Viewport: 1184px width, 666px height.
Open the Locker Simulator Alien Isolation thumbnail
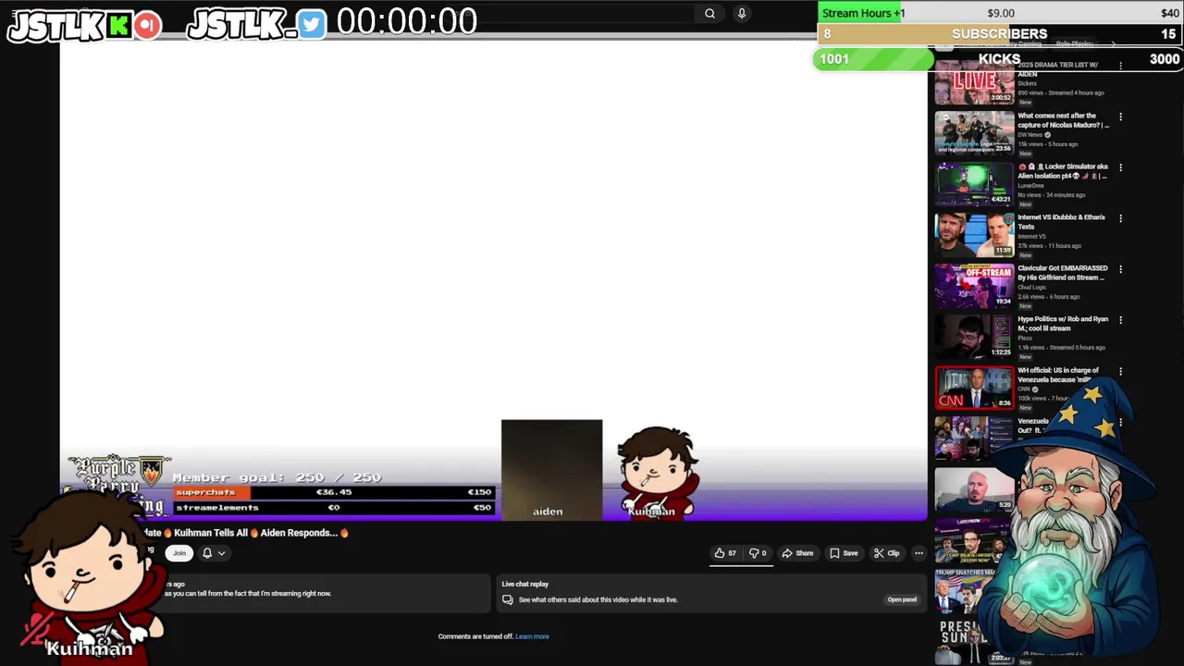pos(974,183)
